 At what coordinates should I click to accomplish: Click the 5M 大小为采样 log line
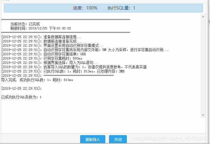(85, 50)
